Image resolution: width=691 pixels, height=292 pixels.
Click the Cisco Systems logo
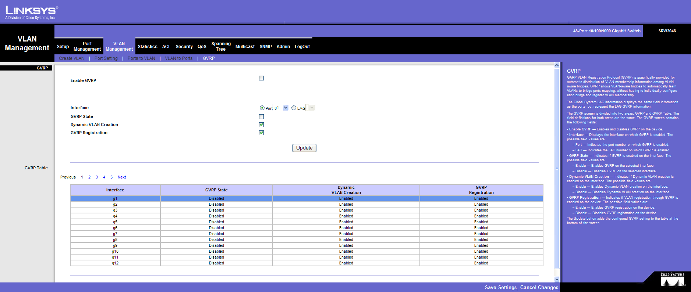672,280
